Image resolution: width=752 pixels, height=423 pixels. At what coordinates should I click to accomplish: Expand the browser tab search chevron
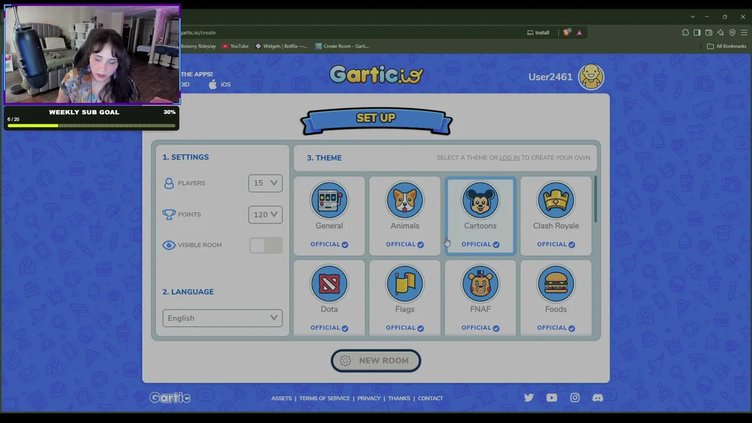pos(693,17)
